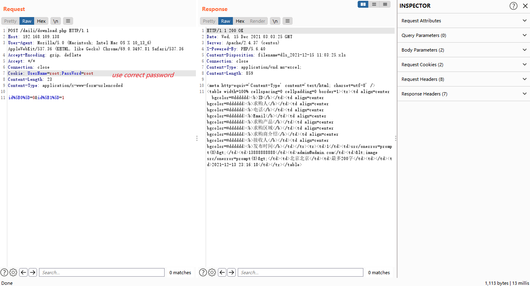Click the Host: 192.168.109.138 line
Screen dimensions: 530x286
[x=33, y=37]
